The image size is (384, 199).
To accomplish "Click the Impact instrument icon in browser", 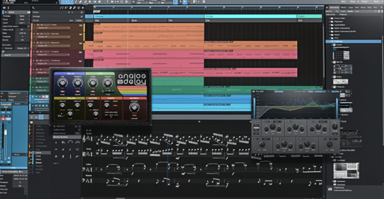I will [334, 45].
